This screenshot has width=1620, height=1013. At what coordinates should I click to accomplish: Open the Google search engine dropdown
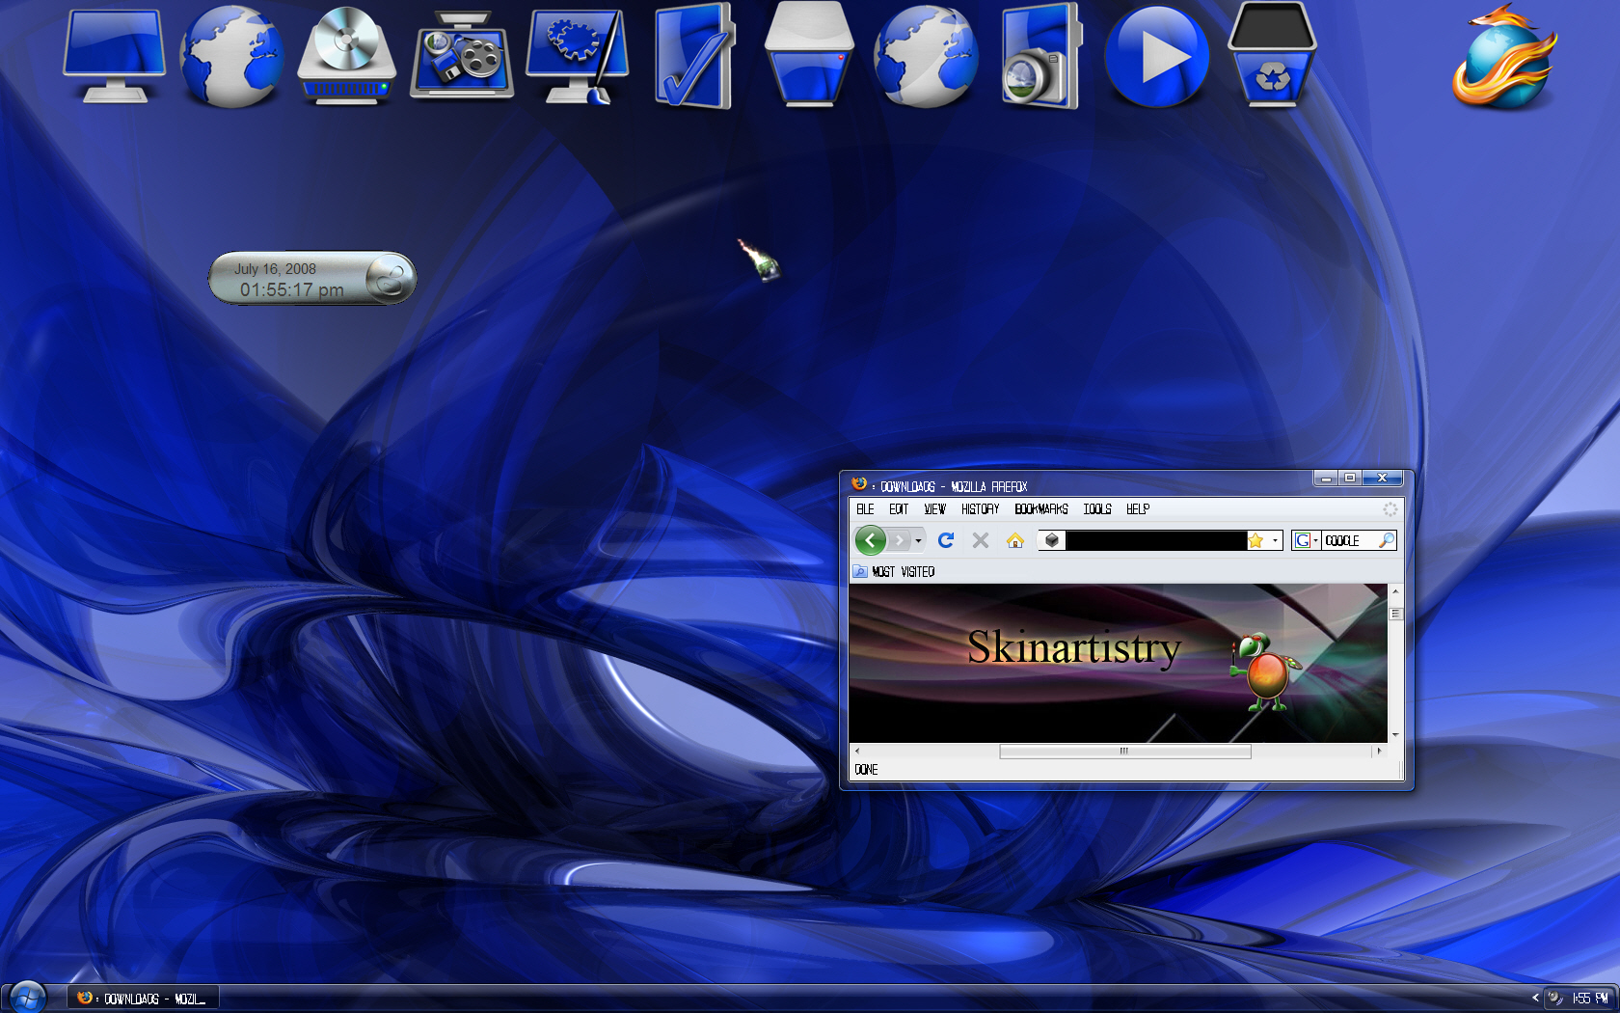[x=1306, y=540]
